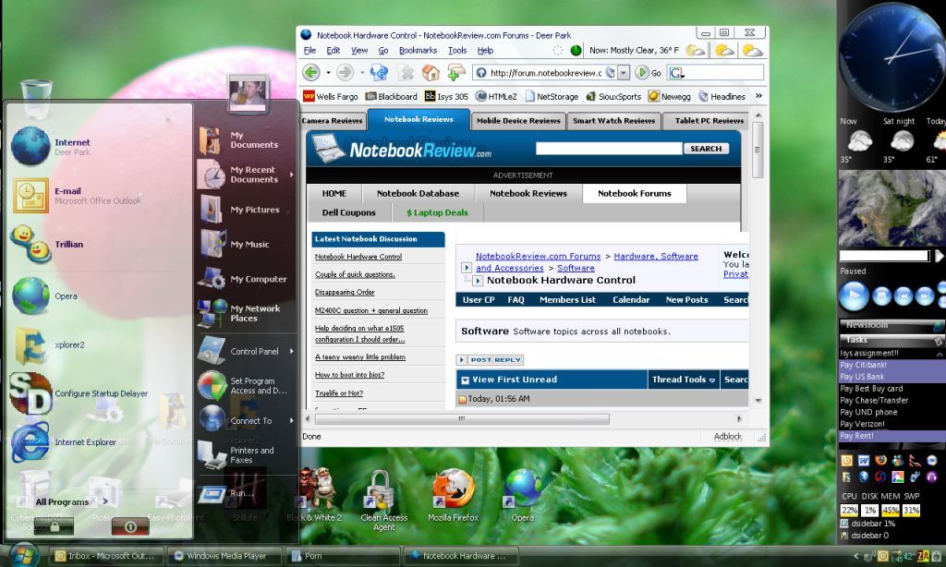The image size is (946, 567).
Task: Expand the Connect To submenu
Action: 291,421
